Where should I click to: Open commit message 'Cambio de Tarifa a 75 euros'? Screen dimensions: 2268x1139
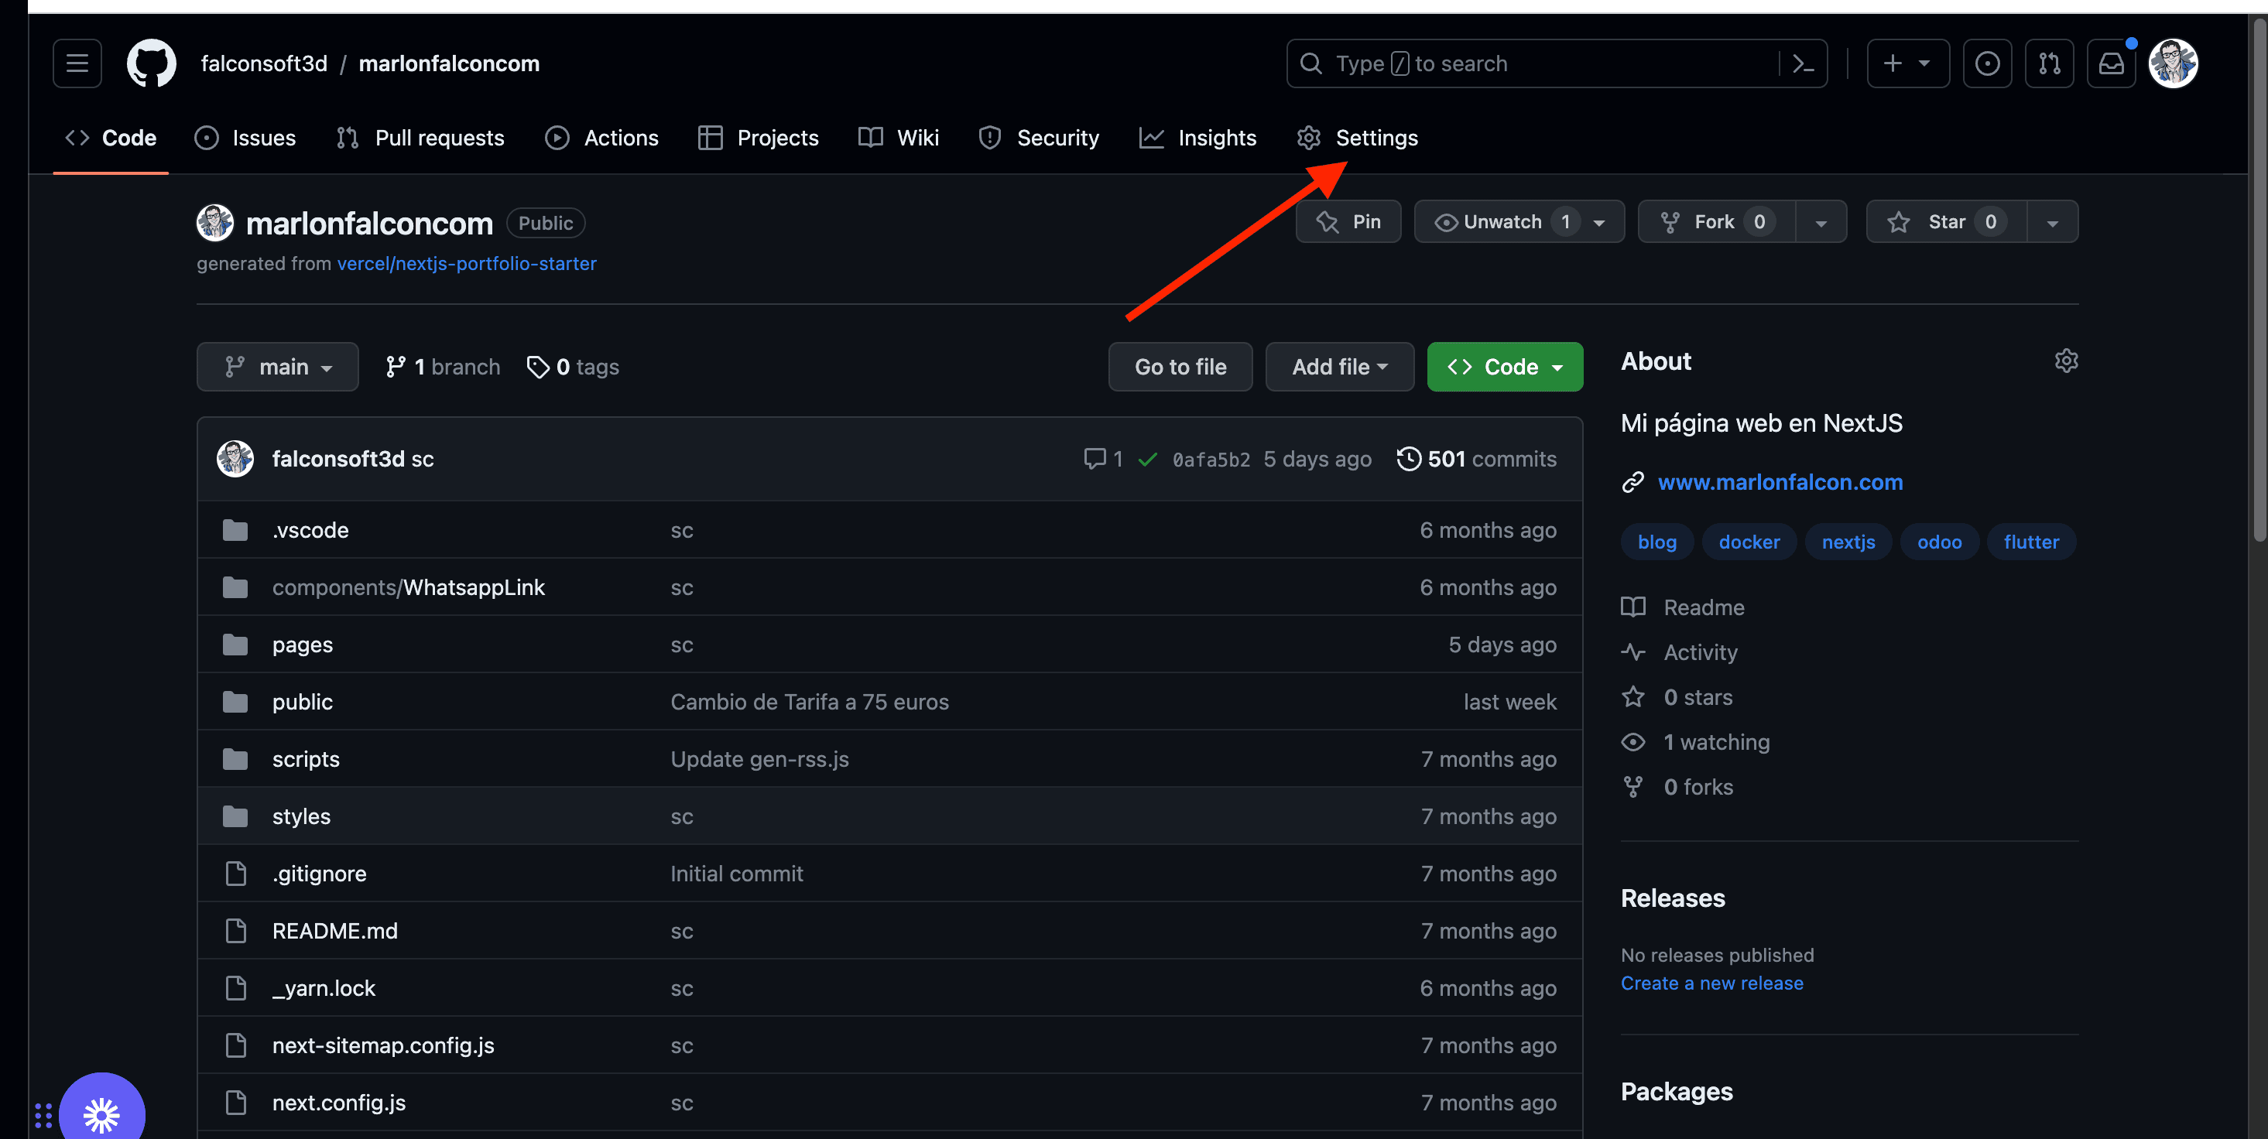point(810,702)
